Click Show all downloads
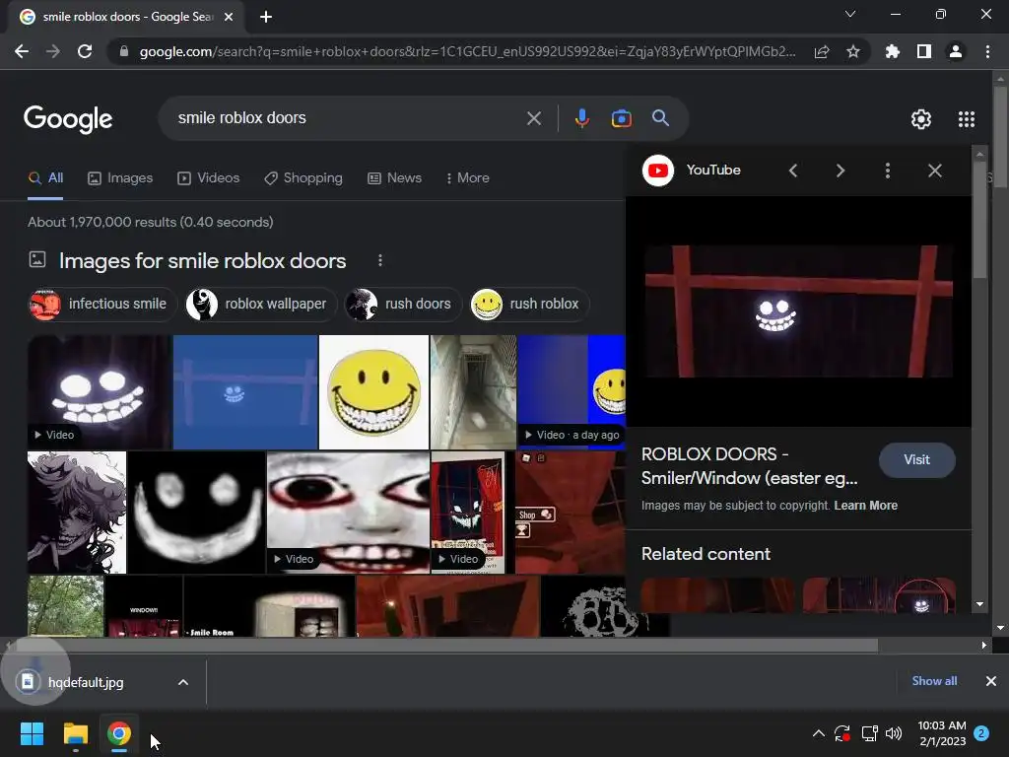 pos(934,681)
